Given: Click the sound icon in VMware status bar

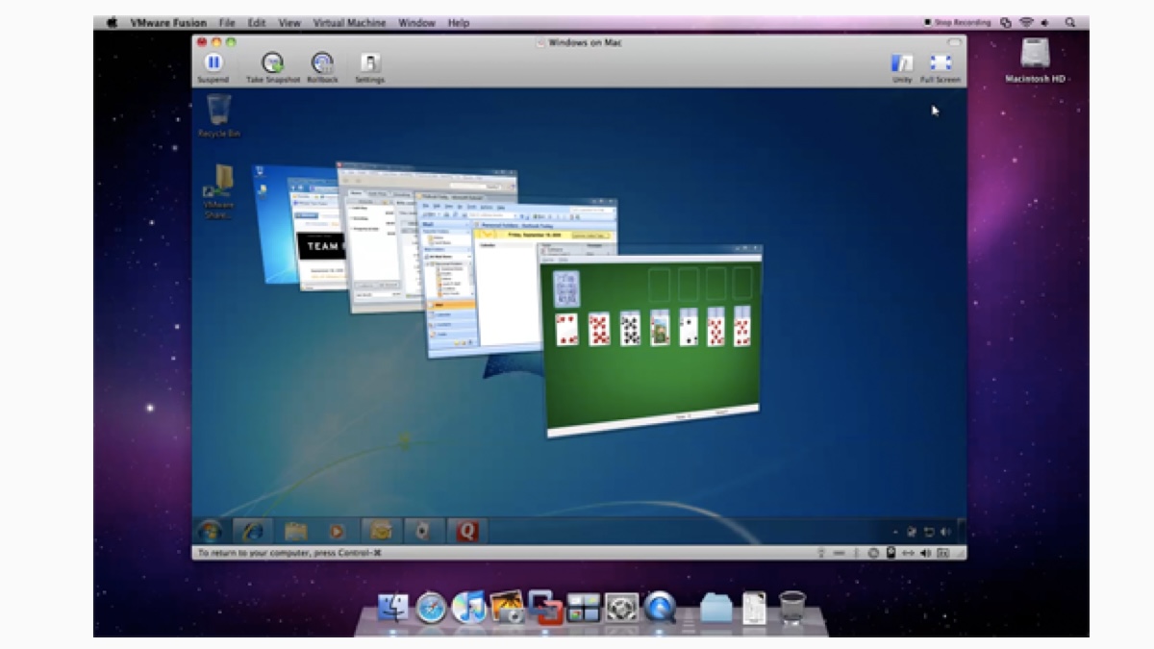Looking at the screenshot, I should (x=925, y=553).
